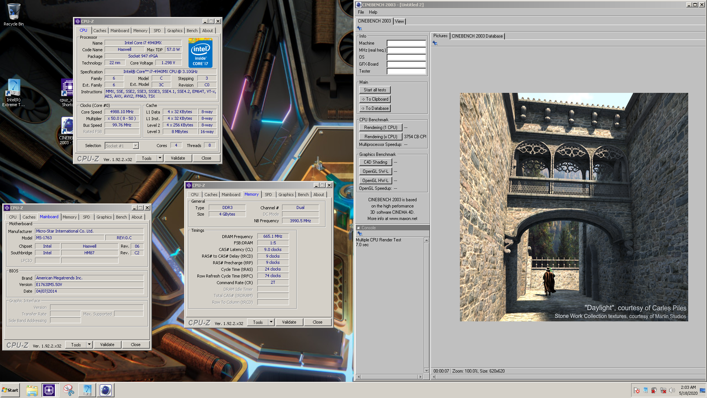Open the Snipping Tool taskbar icon
Viewport: 707px width, 398px height.
point(68,390)
